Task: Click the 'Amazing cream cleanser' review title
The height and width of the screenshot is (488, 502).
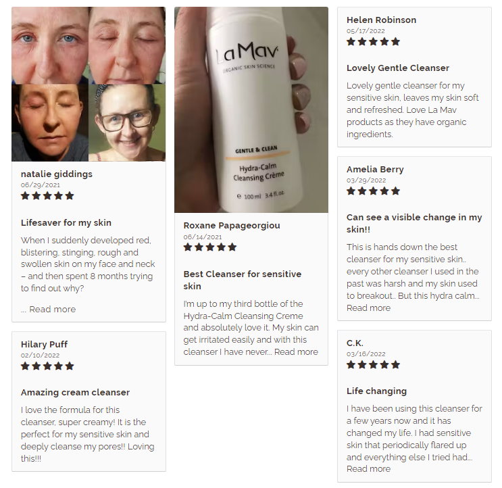Action: click(x=75, y=393)
